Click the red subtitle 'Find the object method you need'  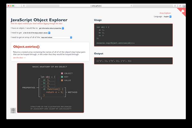(x=37, y=23)
